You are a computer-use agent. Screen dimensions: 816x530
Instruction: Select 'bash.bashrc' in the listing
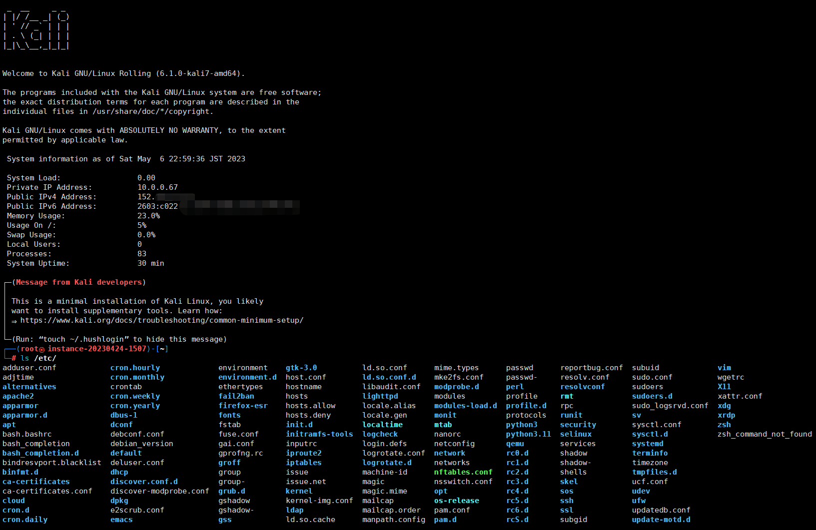pyautogui.click(x=27, y=434)
